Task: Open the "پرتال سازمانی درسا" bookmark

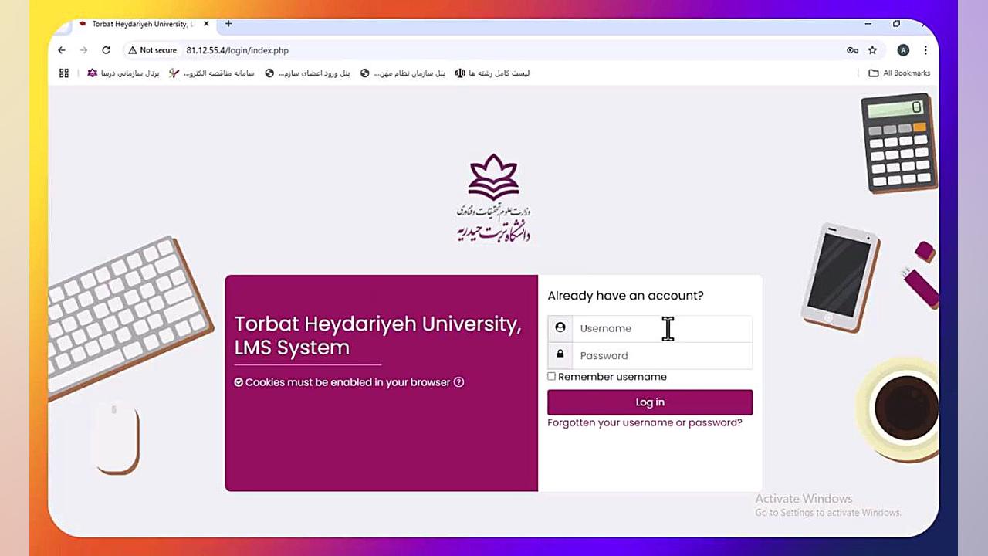Action: pyautogui.click(x=123, y=73)
